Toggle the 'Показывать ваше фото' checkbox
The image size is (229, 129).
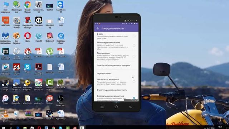(x=134, y=82)
